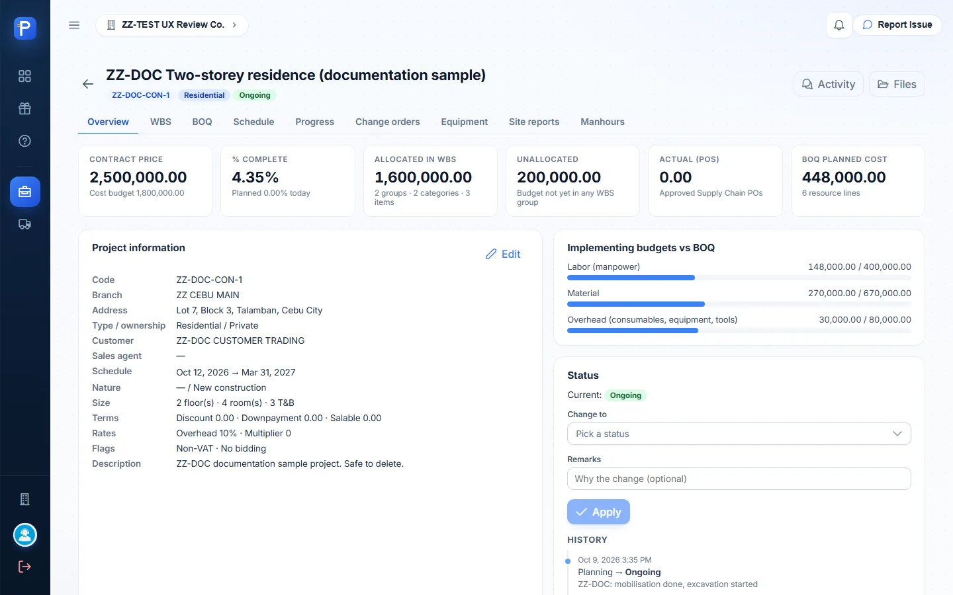Click the building icon near sidebar bottom
The height and width of the screenshot is (595, 953).
(x=25, y=499)
